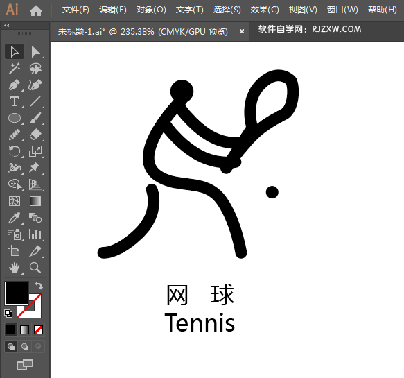The image size is (404, 378).
Task: Select the Eraser tool
Action: coord(35,135)
